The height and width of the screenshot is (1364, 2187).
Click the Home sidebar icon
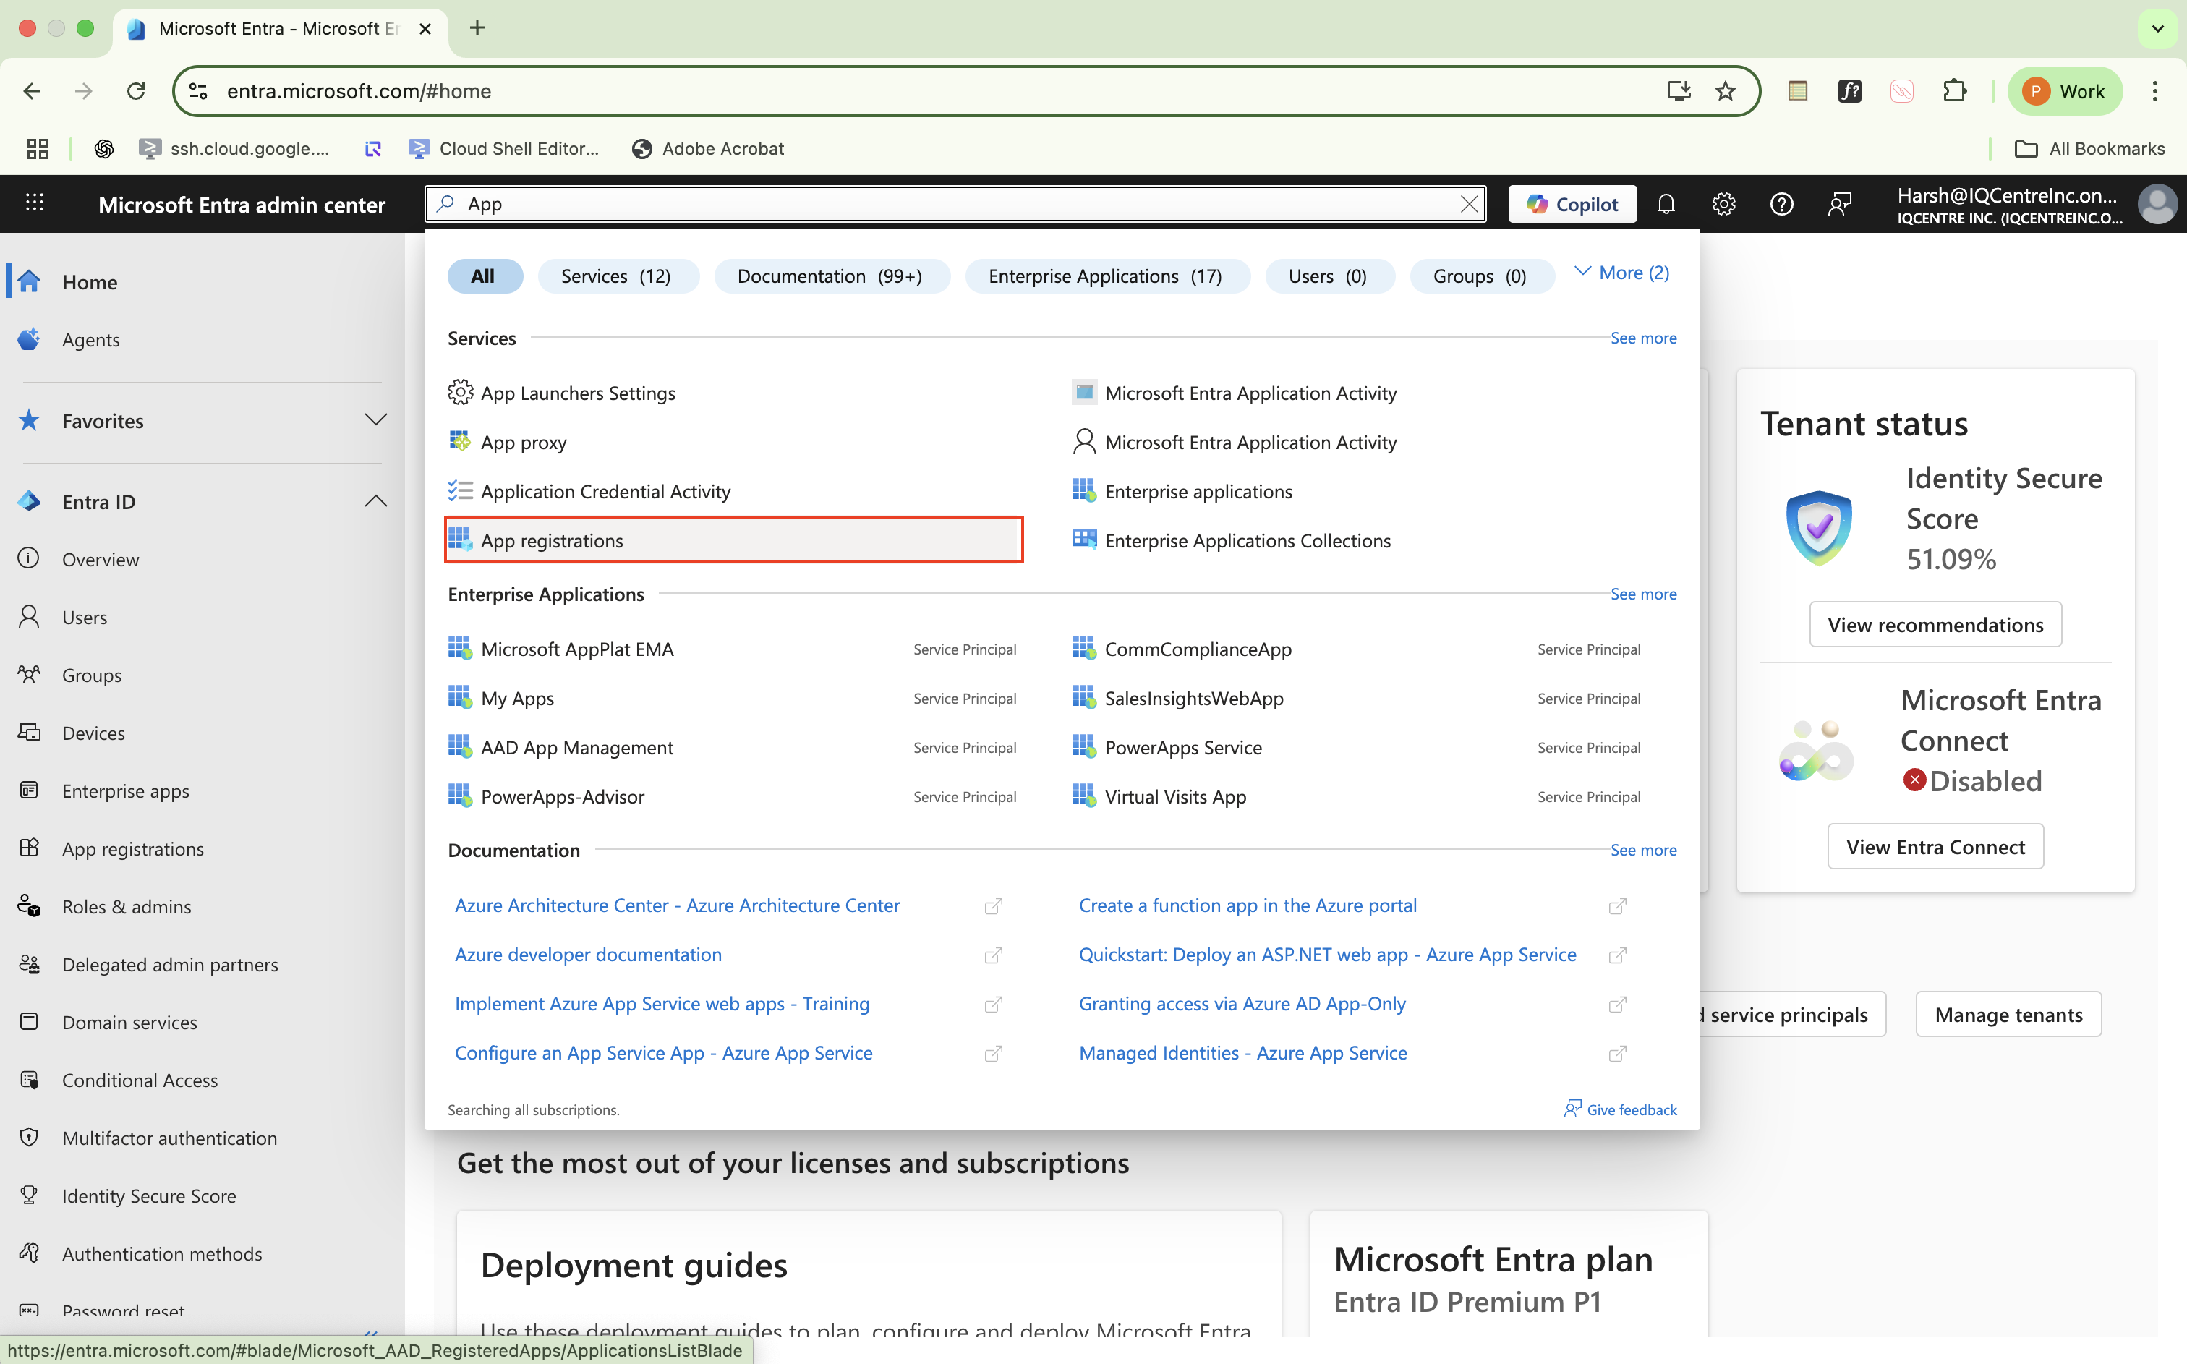[x=30, y=281]
